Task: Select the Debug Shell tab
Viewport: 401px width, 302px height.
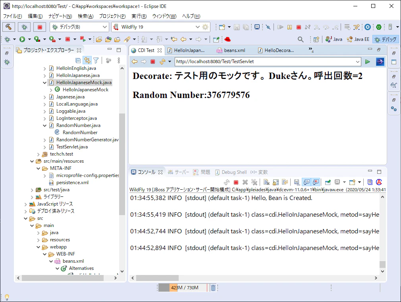Action: click(231, 172)
